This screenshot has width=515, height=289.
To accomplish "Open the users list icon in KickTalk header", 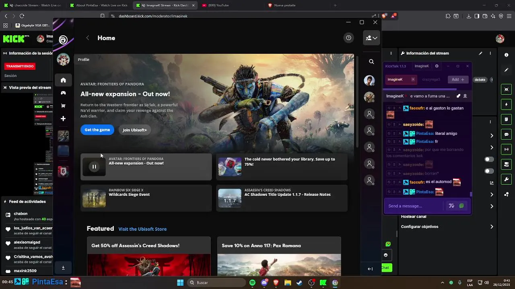I will click(465, 96).
